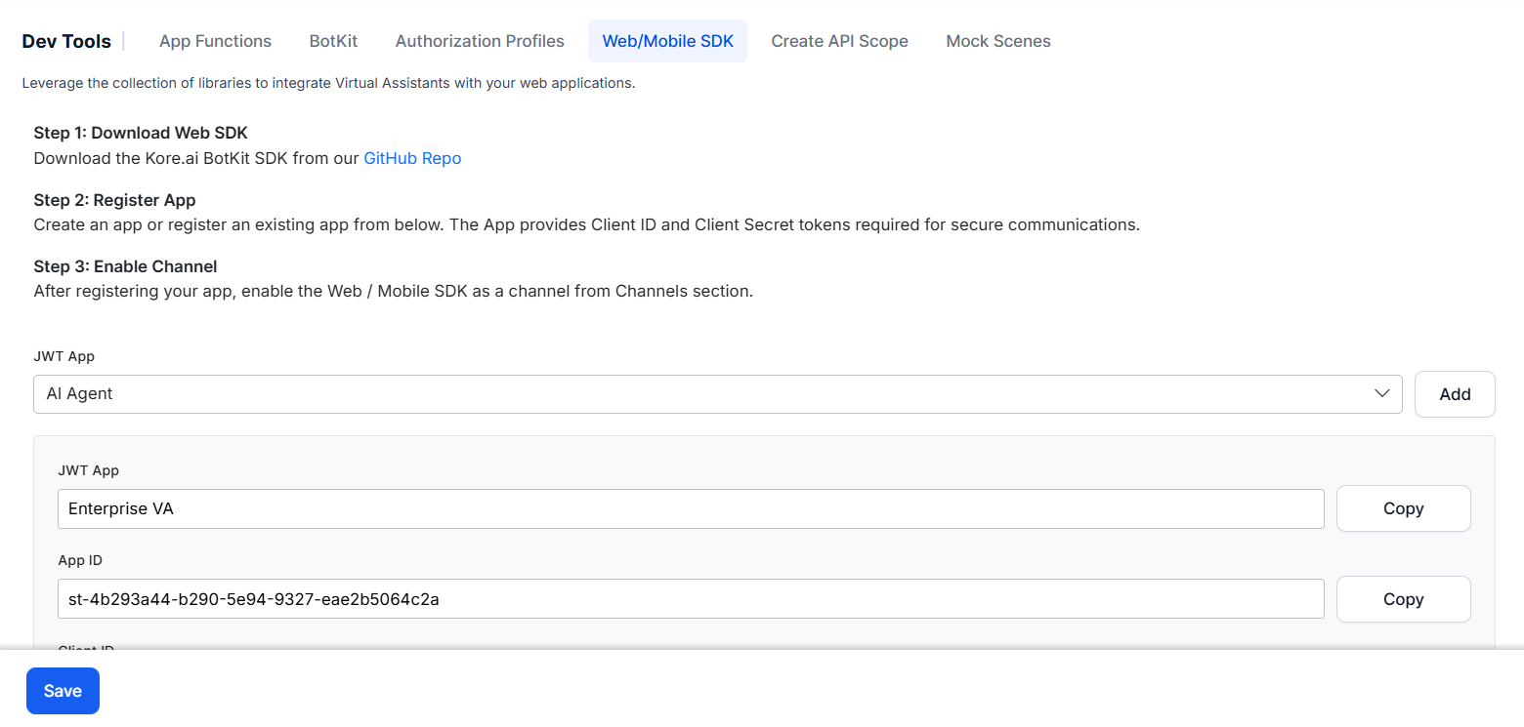This screenshot has height=727, width=1524.
Task: Switch to the Mock Scenes tab
Action: pyautogui.click(x=997, y=41)
